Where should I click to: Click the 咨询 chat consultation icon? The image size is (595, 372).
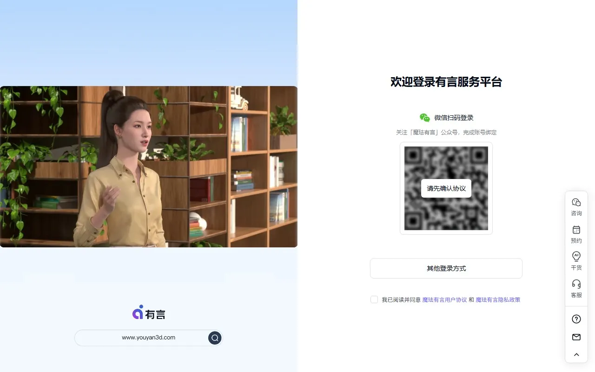tap(576, 206)
